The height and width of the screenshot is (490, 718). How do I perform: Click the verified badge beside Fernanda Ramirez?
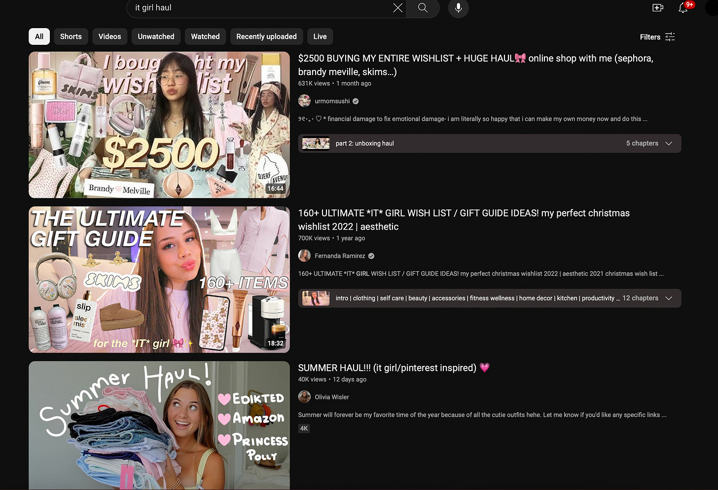371,256
